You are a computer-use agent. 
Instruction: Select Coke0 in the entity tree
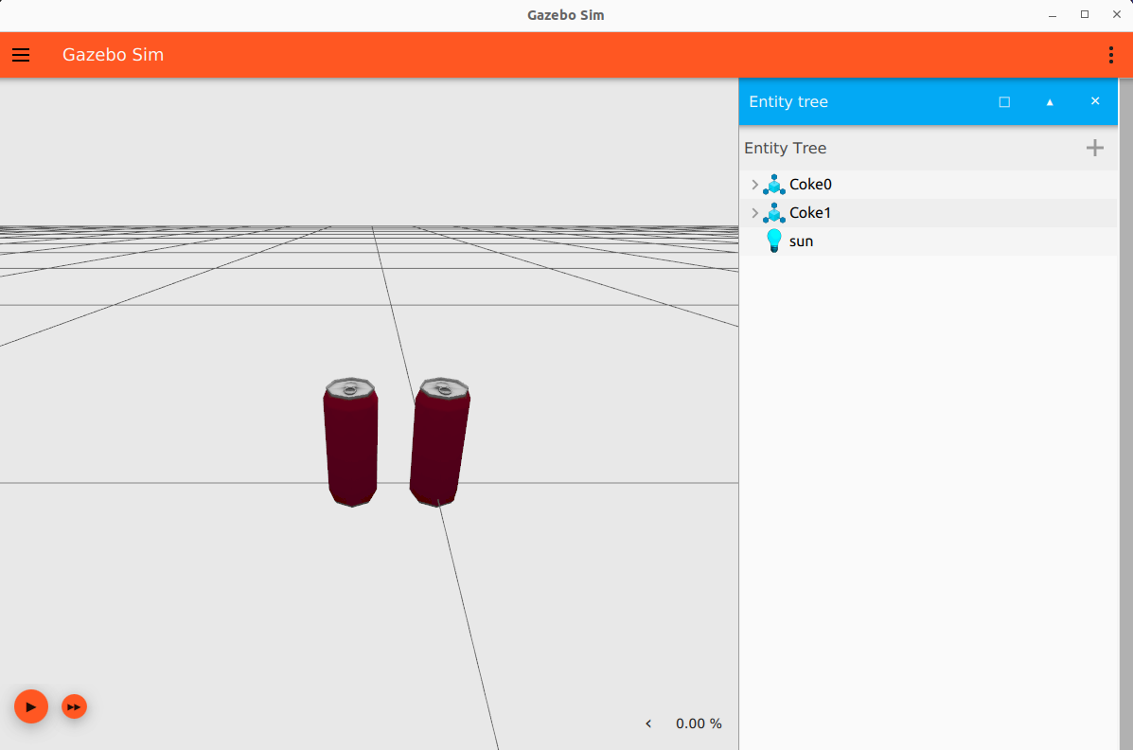810,185
